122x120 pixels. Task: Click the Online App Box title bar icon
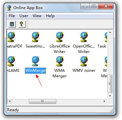(x=9, y=8)
